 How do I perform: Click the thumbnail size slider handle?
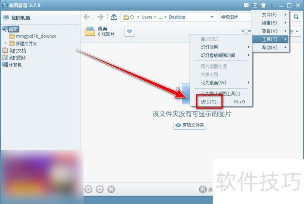coord(246,31)
